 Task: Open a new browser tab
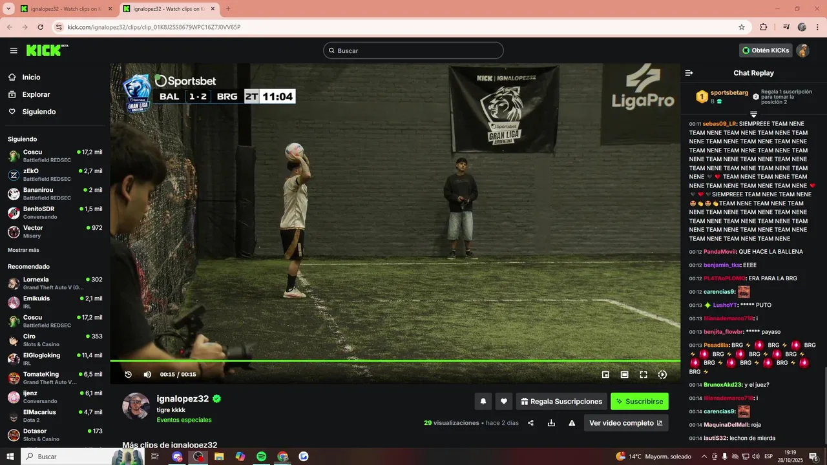coord(228,9)
